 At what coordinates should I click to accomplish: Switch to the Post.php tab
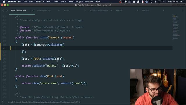pos(145,10)
